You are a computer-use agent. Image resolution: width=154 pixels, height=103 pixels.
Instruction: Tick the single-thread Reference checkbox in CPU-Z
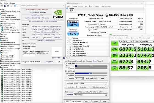67,68
